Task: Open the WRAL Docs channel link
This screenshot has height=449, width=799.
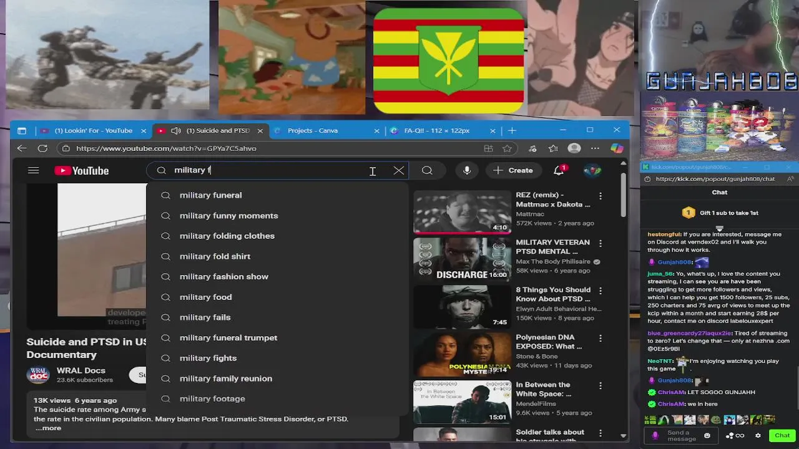Action: 81,370
